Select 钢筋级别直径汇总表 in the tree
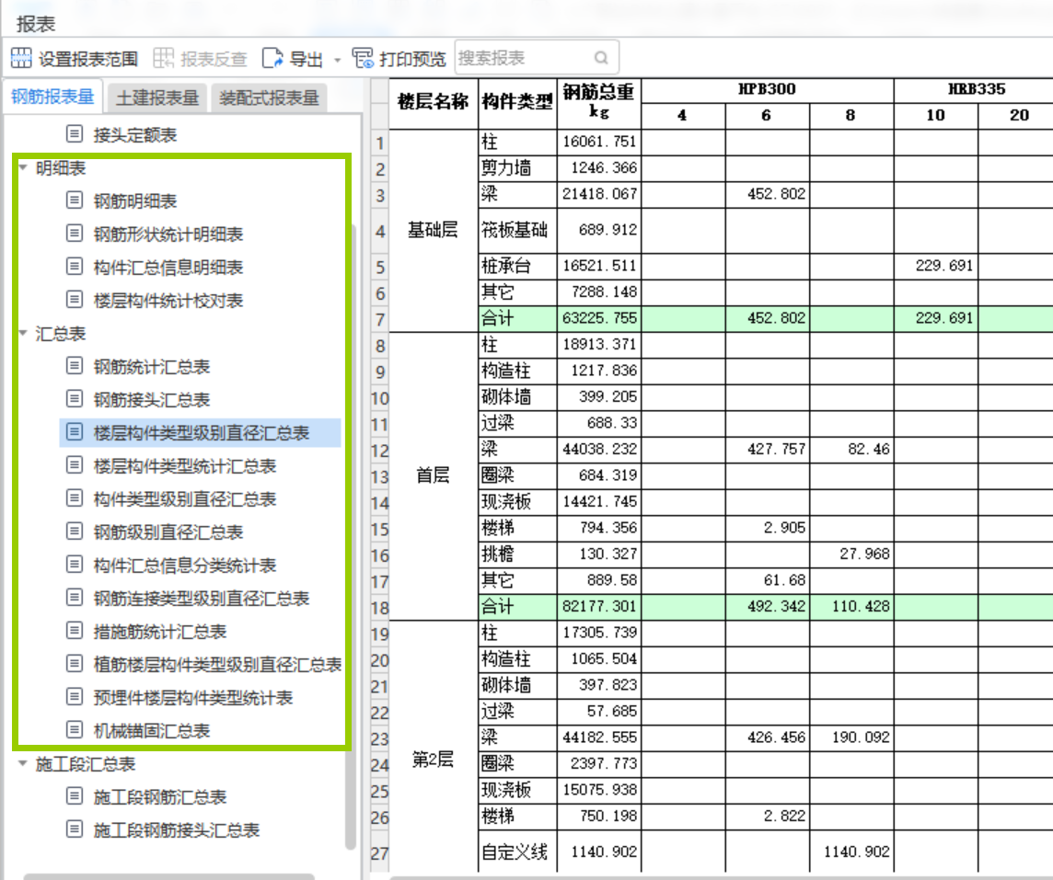Image resolution: width=1053 pixels, height=880 pixels. (x=168, y=531)
